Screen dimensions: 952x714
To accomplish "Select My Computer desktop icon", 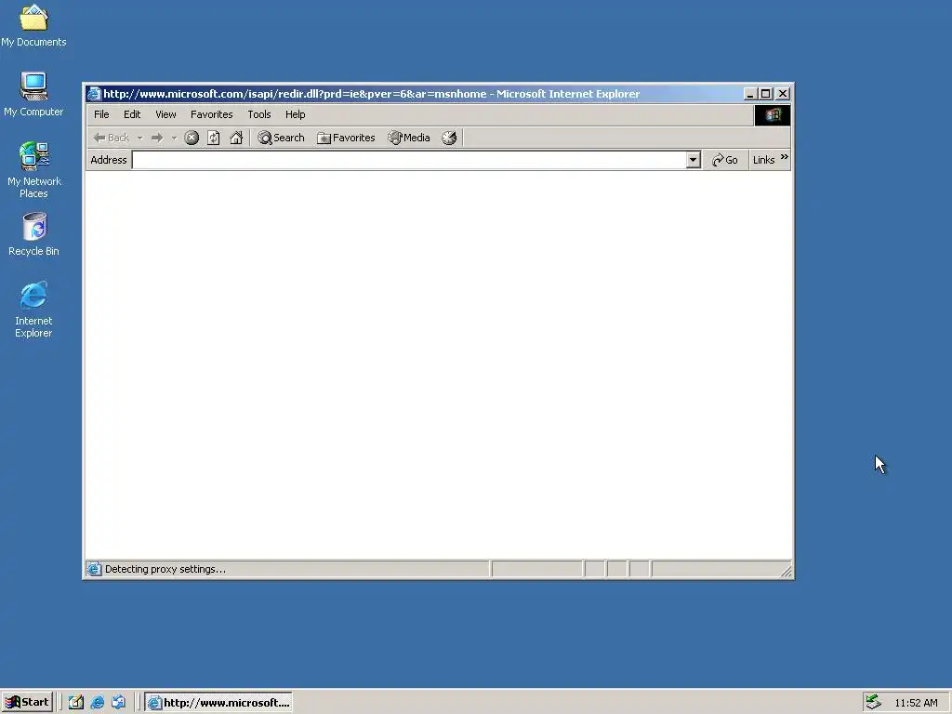I will click(33, 95).
